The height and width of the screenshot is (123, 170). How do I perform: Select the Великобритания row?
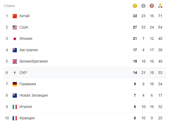(85, 61)
